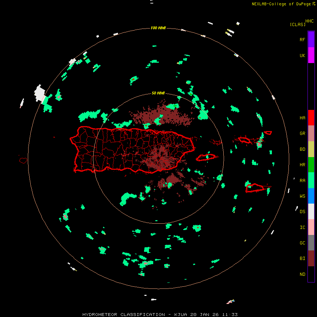Click the 100 NMI range ring label
The height and width of the screenshot is (317, 317).
[158, 28]
